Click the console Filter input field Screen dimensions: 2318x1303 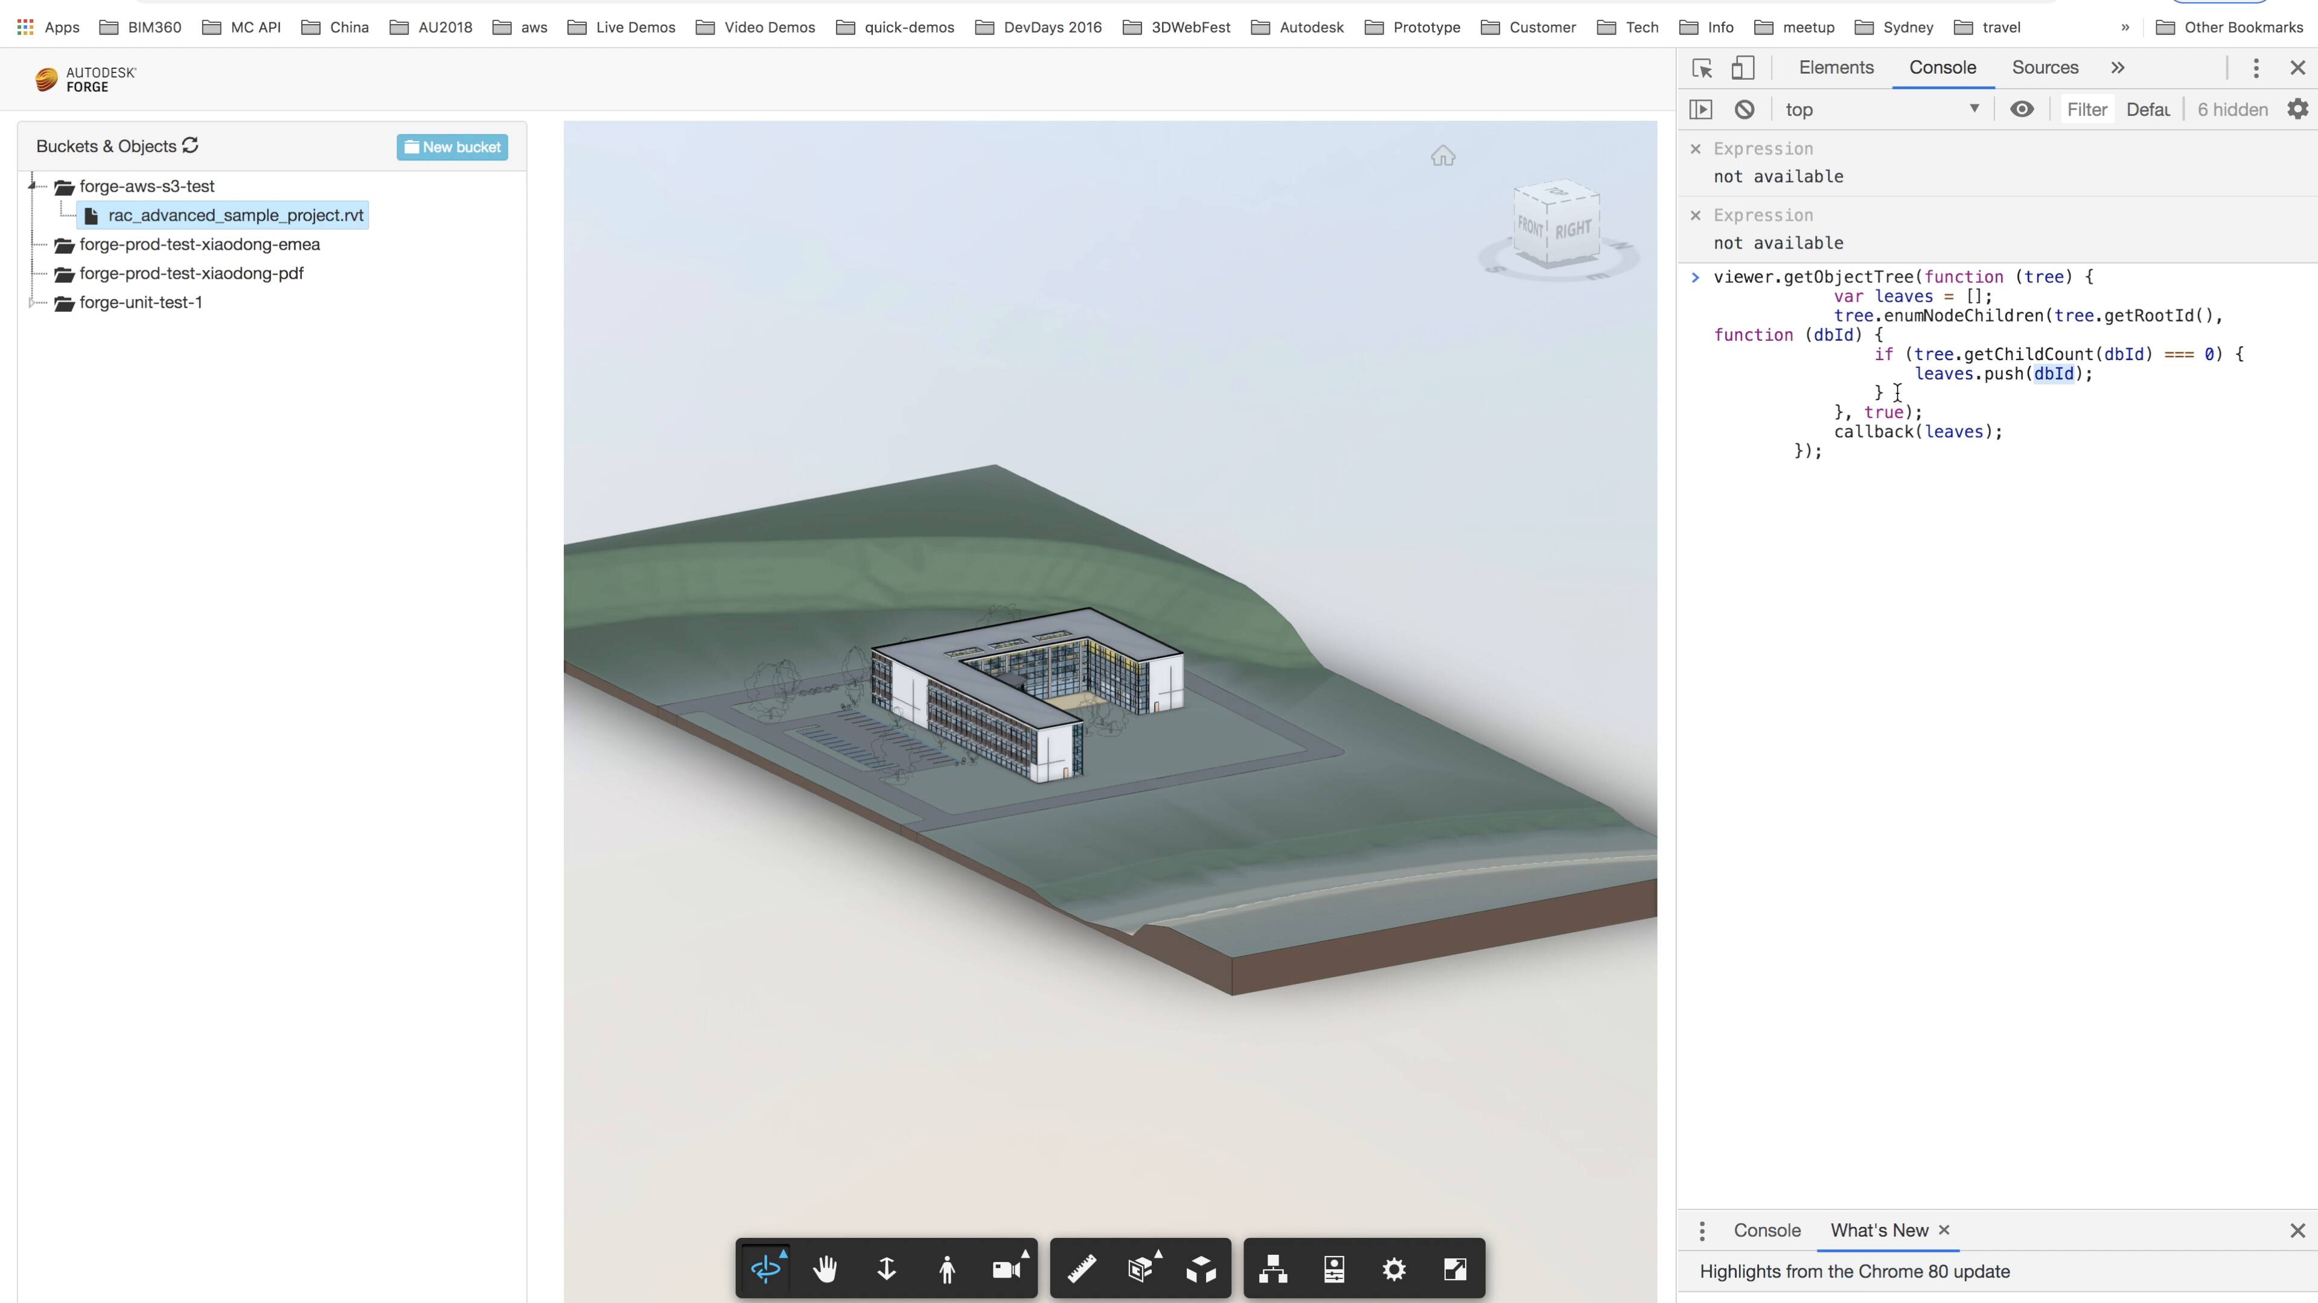pyautogui.click(x=2087, y=110)
